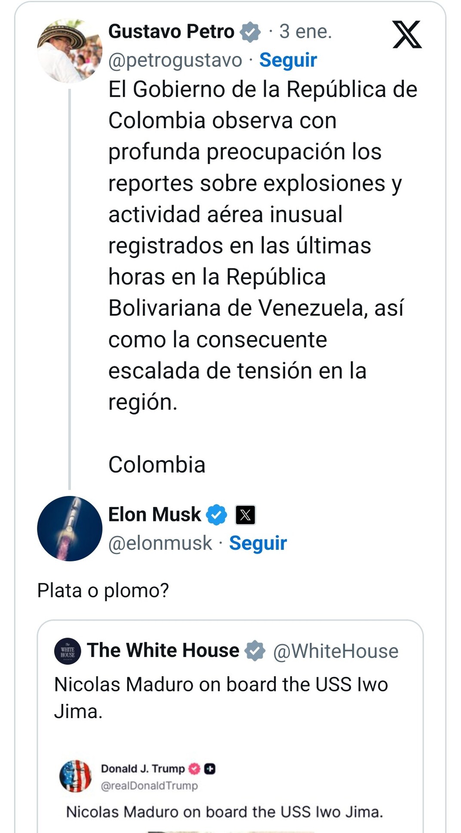This screenshot has height=833, width=461.
Task: Click the Gustavo Petro display name
Action: click(171, 31)
